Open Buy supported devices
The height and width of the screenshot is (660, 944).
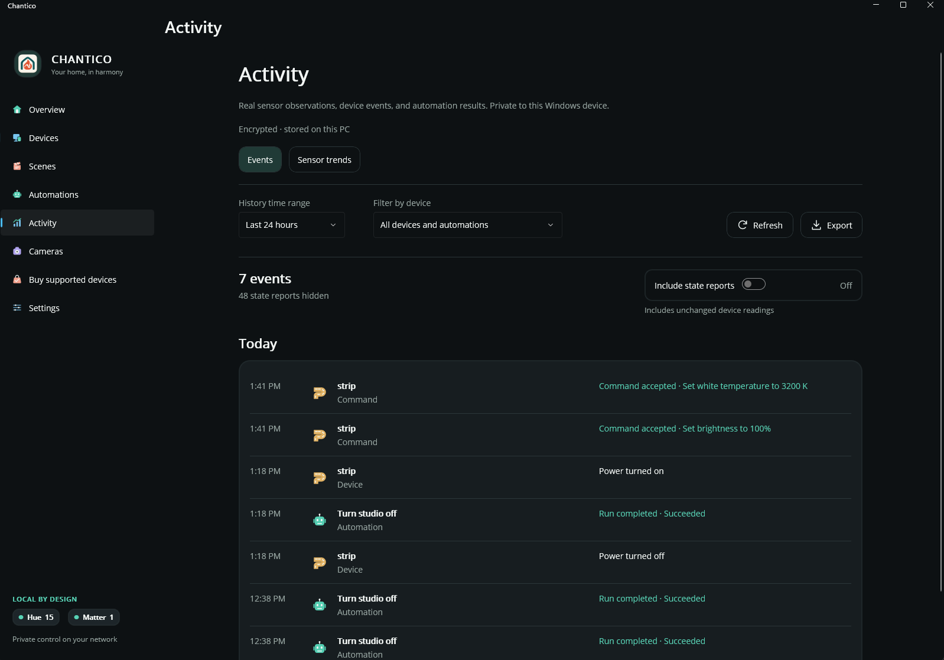77,280
